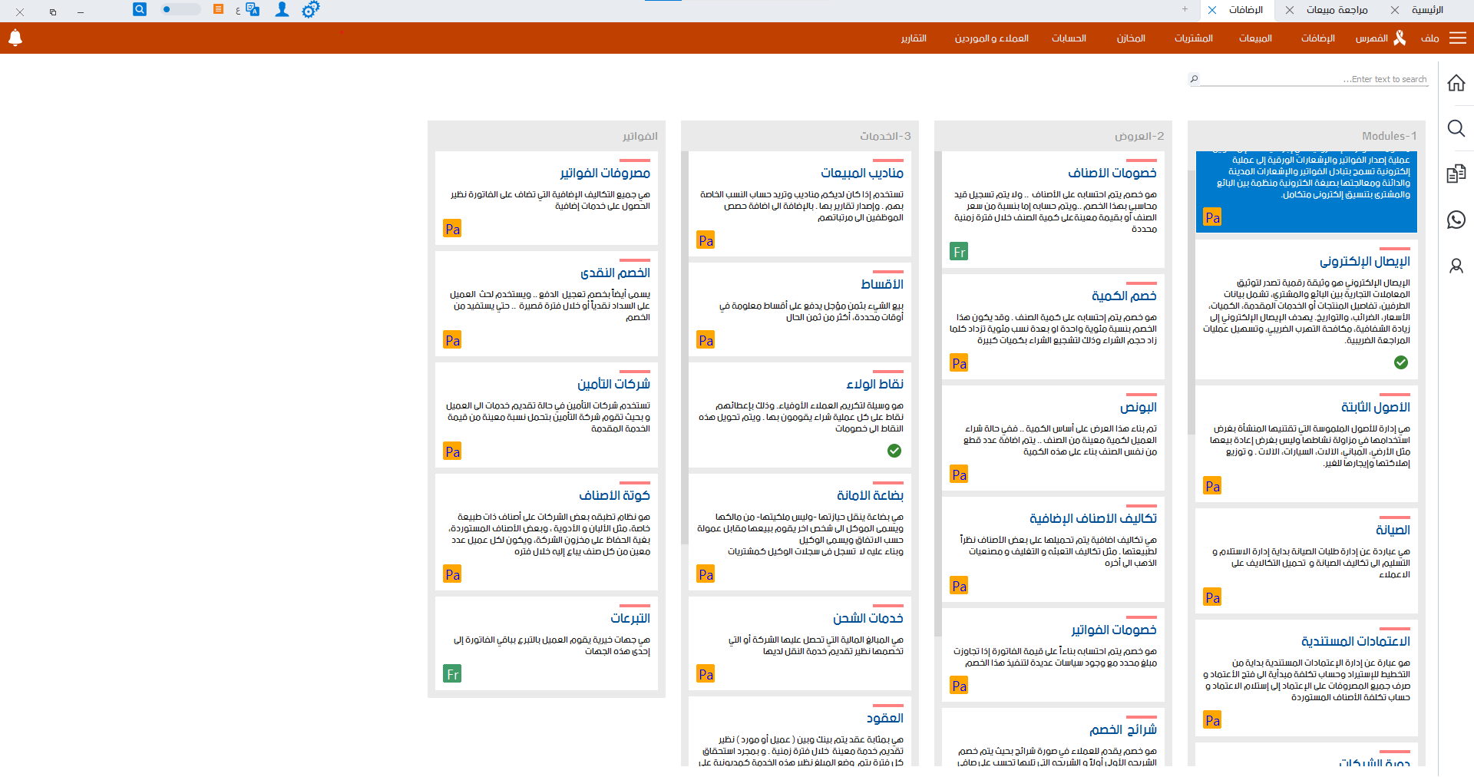Open the التقارير menu item
This screenshot has height=777, width=1474.
click(914, 38)
